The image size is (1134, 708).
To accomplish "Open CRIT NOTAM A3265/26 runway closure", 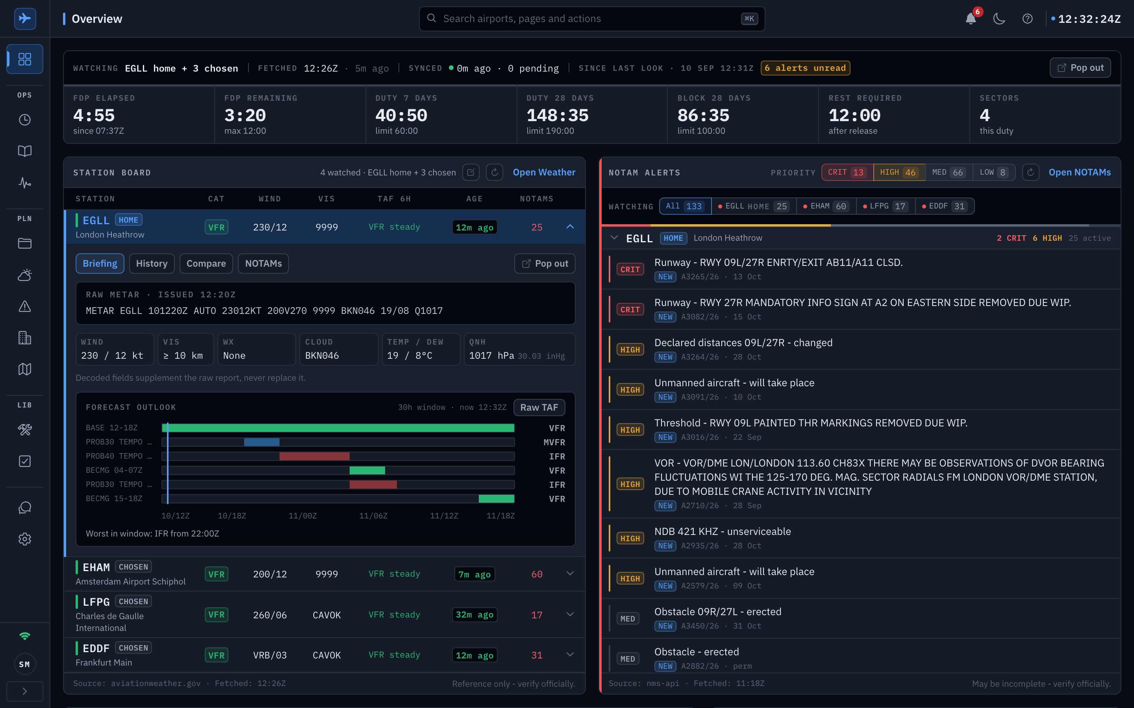I will (861, 269).
